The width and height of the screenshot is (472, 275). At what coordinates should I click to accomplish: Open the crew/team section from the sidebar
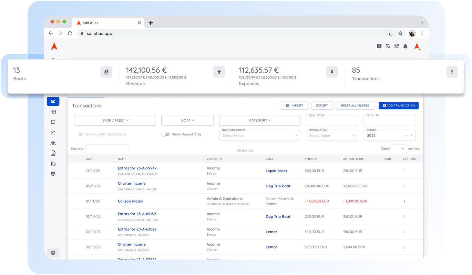click(x=53, y=143)
